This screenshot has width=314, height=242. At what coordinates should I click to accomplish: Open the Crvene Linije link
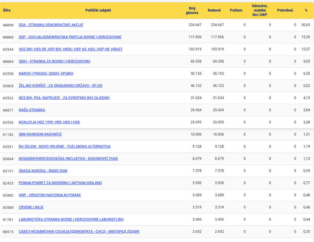(x=31, y=207)
